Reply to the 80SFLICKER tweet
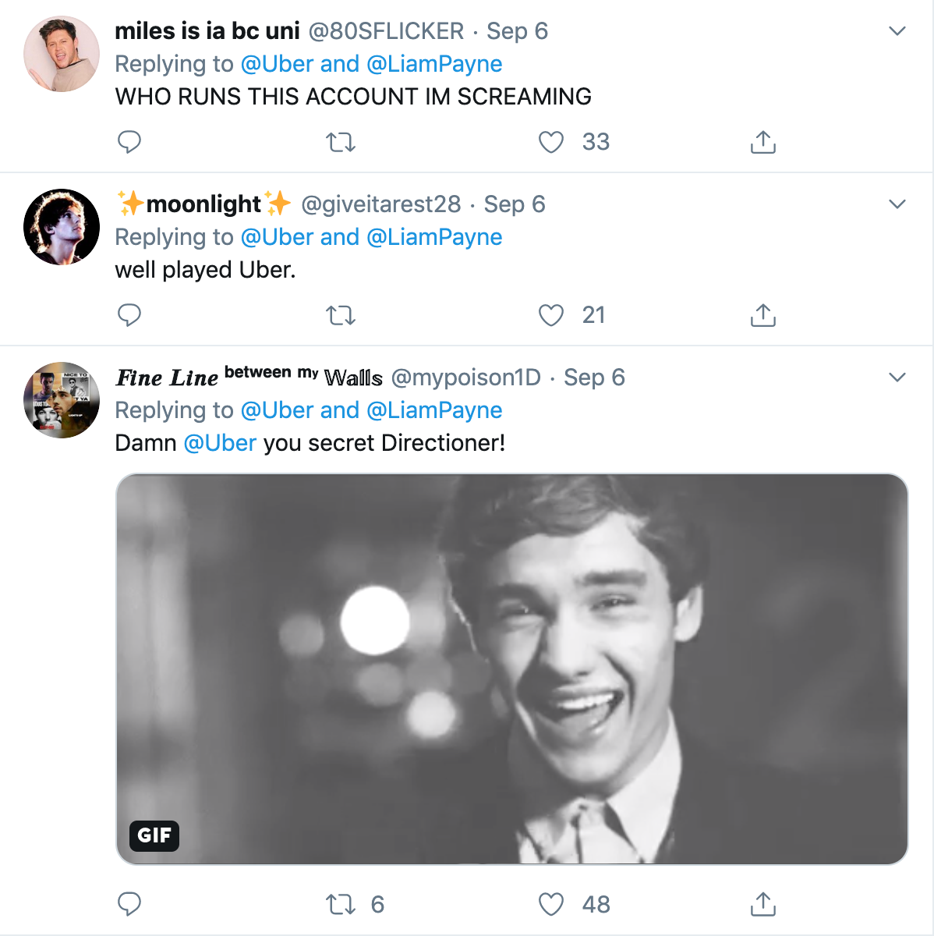Viewport: 934px width, 936px height. (129, 142)
